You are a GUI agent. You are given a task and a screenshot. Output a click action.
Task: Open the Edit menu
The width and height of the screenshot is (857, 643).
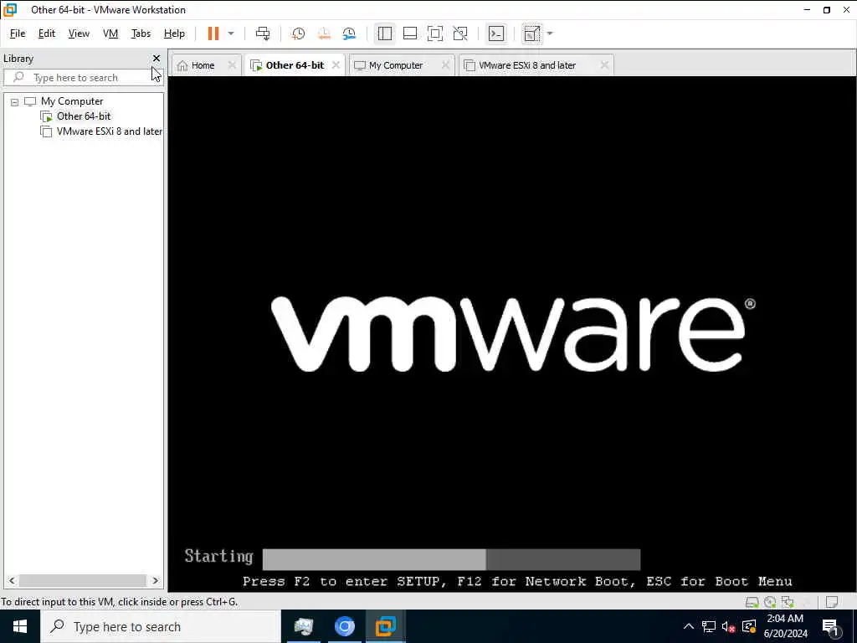point(47,33)
